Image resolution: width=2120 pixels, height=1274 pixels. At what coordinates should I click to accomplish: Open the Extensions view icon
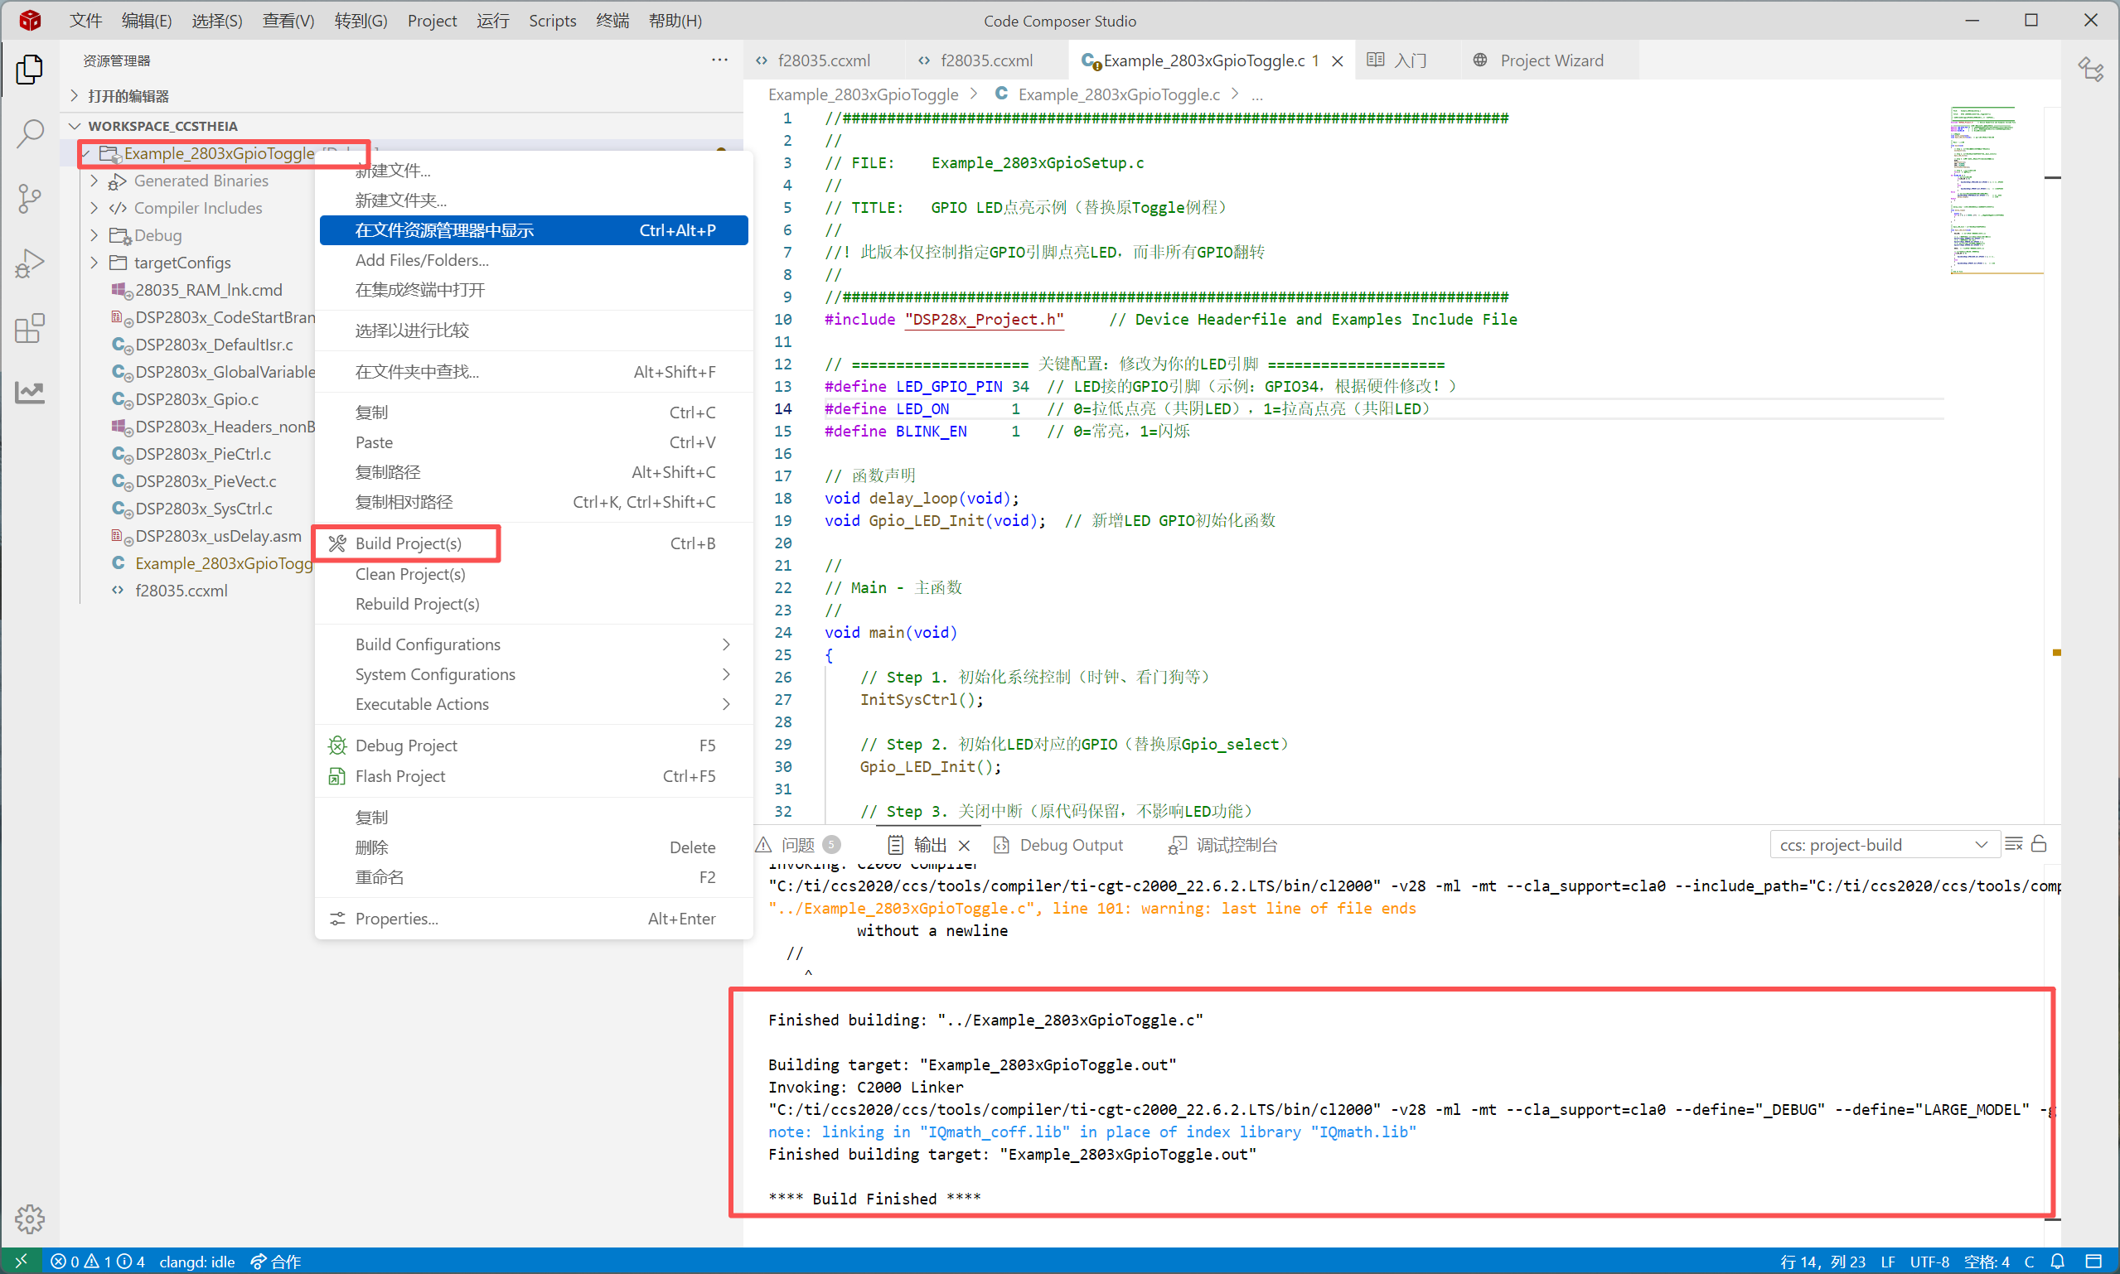point(30,328)
